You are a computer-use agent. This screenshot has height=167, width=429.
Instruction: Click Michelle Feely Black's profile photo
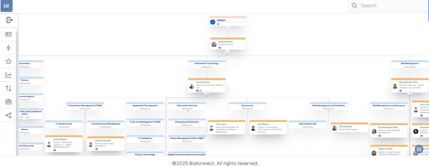[374, 132]
